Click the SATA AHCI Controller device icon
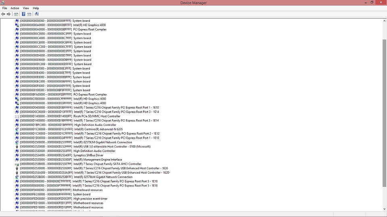The width and height of the screenshot is (387, 217). pos(17,164)
